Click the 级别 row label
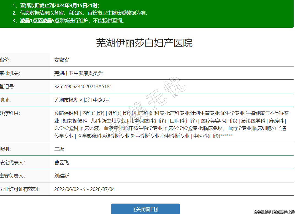The width and height of the screenshot is (295, 214). point(6,149)
